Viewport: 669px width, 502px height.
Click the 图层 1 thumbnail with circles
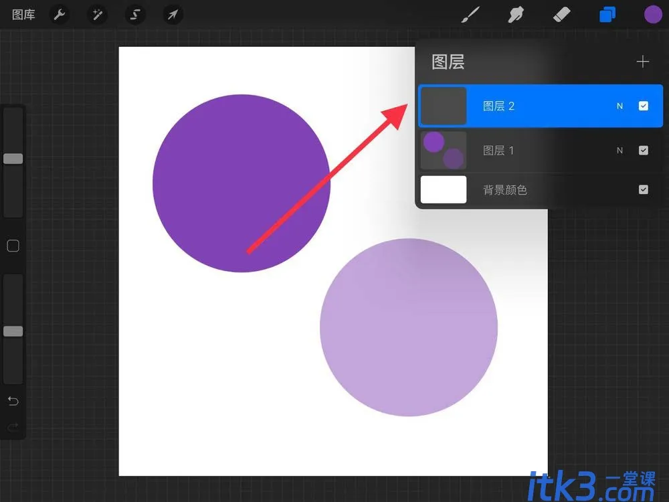pos(444,150)
